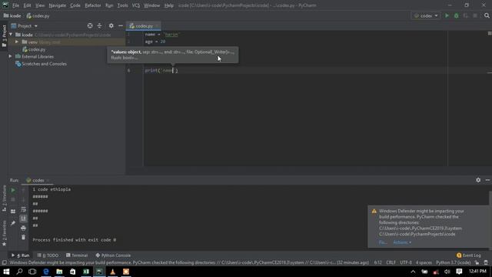
Task: Click the tool windows quick-access icon in status bar
Action: (4, 262)
